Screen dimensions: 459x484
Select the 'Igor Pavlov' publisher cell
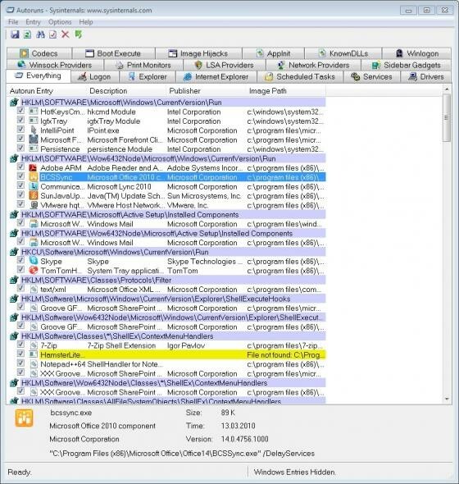(186, 345)
